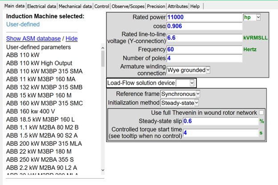The height and width of the screenshot is (185, 278).
Task: Select ABB 1.1 kW M2BA 80 M2 B
Action: pyautogui.click(x=42, y=127)
